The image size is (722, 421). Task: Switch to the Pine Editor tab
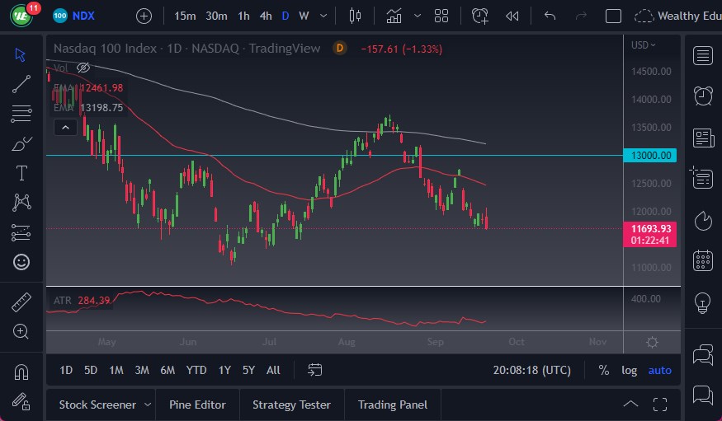197,405
